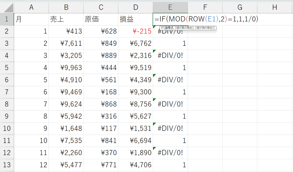293x172 pixels.
Task: Click 論理式 argument in formula tooltip
Action: (168, 28)
